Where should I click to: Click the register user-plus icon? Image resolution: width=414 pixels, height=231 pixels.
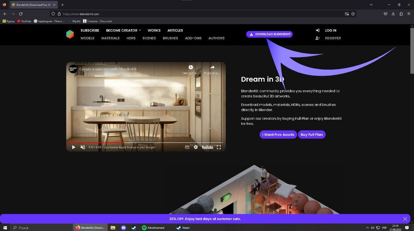[x=318, y=38]
